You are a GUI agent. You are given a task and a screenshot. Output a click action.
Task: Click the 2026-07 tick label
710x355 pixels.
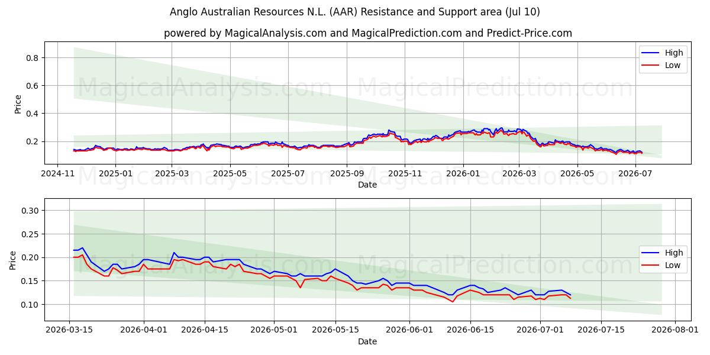635,173
